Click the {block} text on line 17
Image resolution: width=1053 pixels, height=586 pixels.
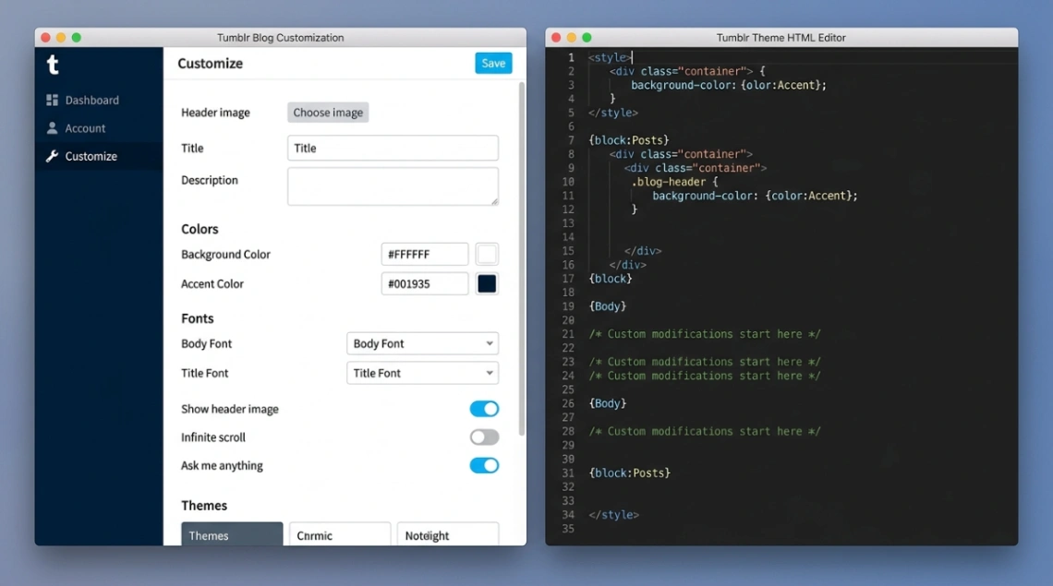[x=611, y=279]
